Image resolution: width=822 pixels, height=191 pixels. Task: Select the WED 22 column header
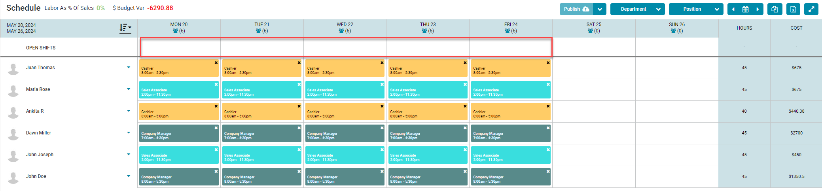coord(345,27)
